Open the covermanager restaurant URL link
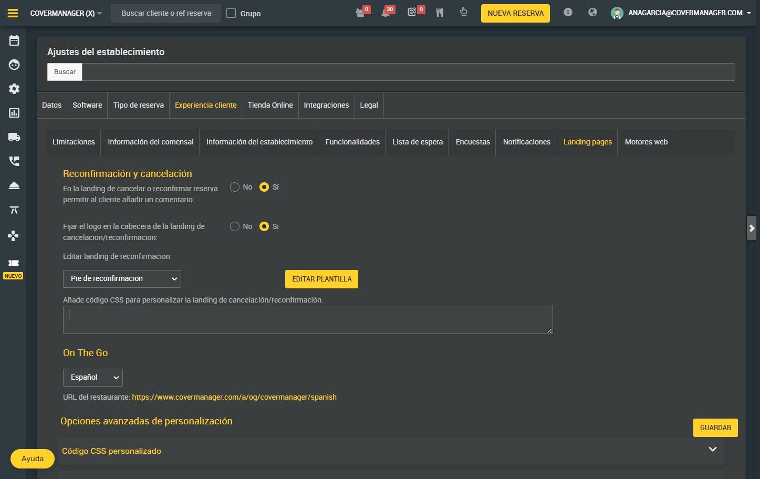The image size is (760, 479). [234, 397]
